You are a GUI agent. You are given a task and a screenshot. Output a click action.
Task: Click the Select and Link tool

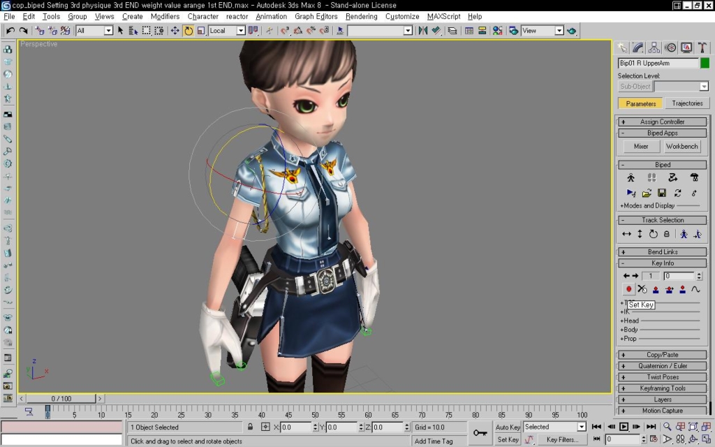[x=40, y=31]
